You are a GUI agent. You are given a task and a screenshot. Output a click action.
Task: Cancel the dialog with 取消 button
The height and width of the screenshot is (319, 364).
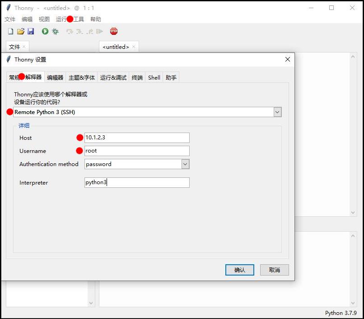(x=275, y=270)
